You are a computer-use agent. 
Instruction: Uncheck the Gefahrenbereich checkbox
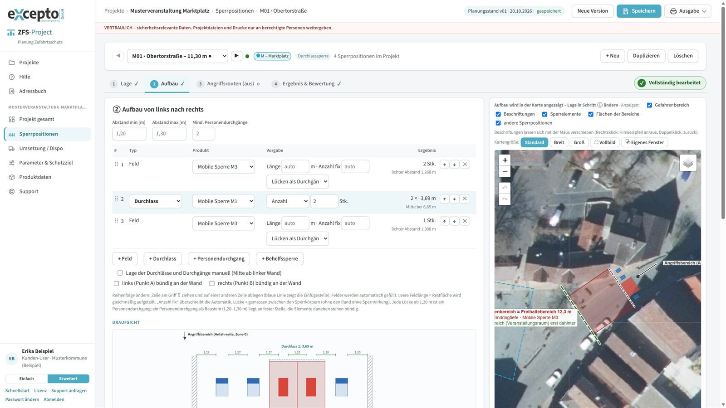[x=649, y=105]
